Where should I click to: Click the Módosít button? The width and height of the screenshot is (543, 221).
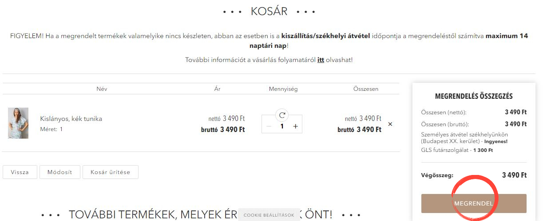59,172
